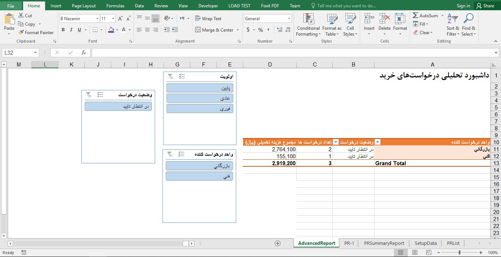Clear the filter on the اولویت slicer
501x257 pixels.
[170, 76]
